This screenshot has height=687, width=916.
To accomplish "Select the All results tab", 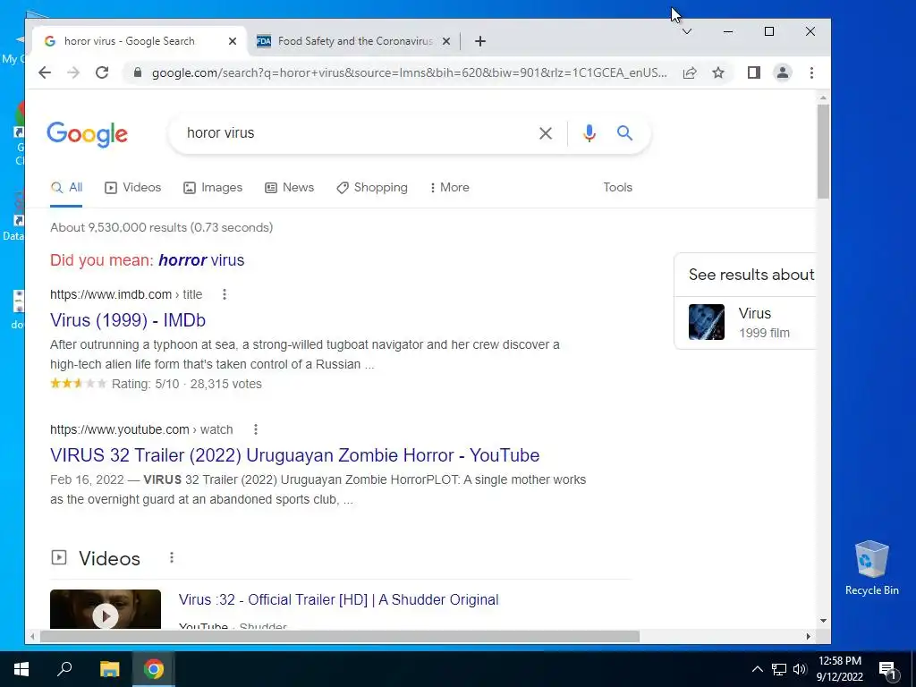I will pyautogui.click(x=66, y=188).
